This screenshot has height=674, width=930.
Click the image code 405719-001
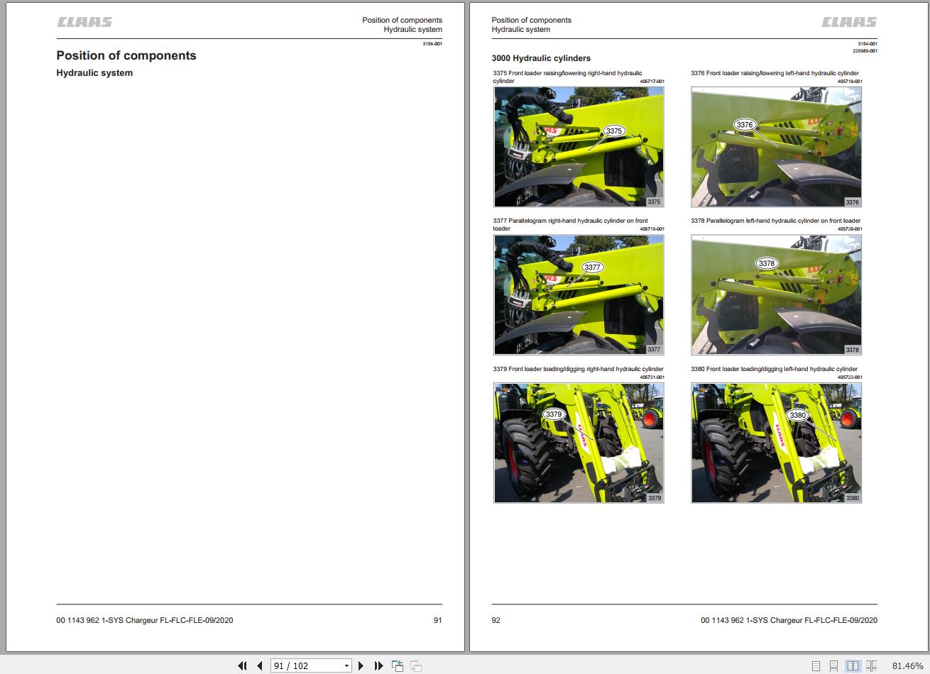[652, 229]
